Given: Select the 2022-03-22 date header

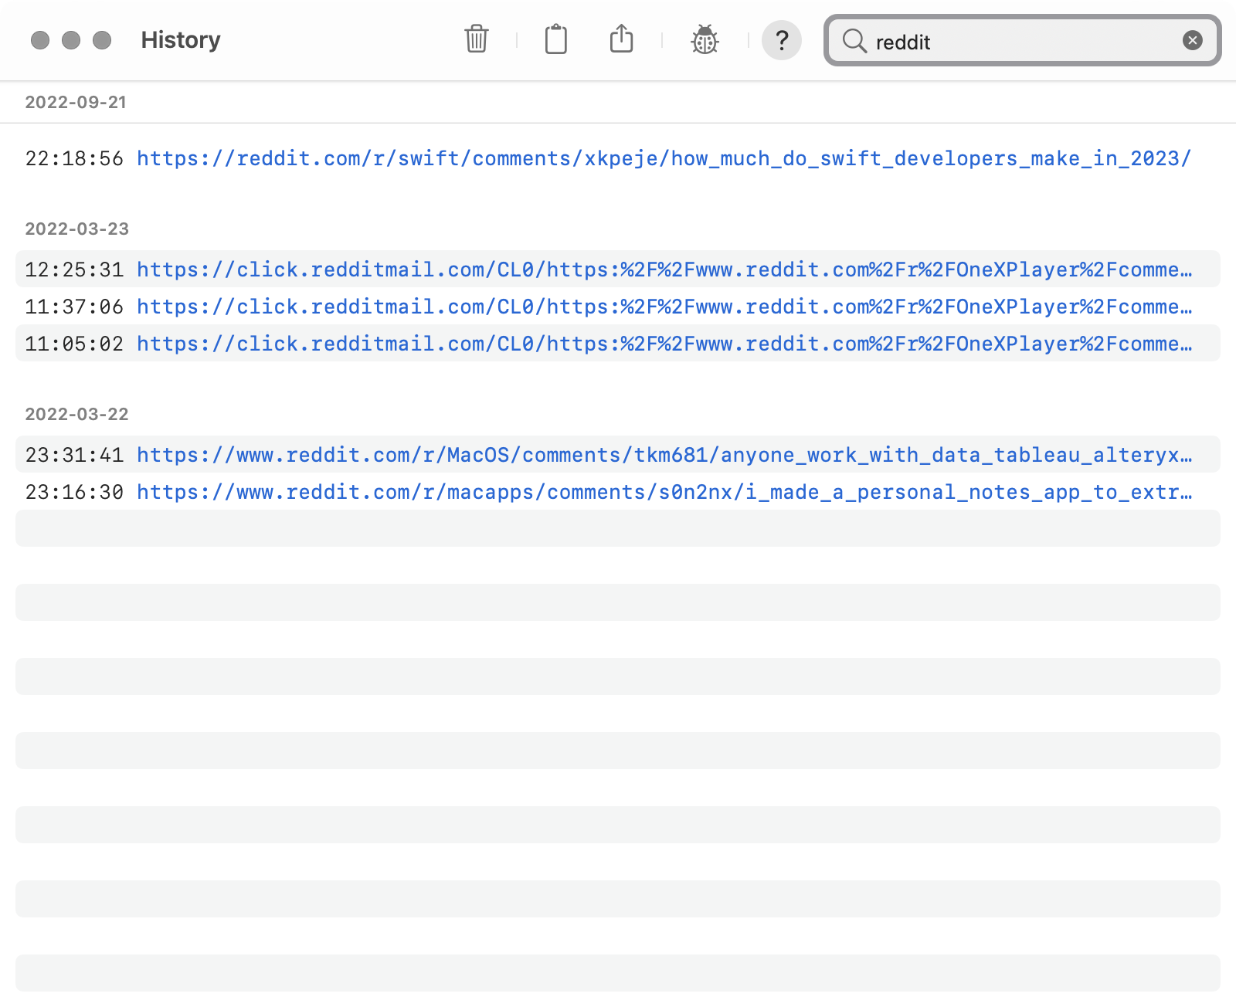Looking at the screenshot, I should pos(77,414).
